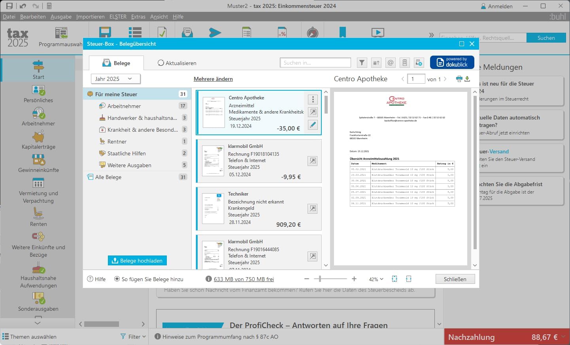Click the Suchen in... search field

click(315, 63)
